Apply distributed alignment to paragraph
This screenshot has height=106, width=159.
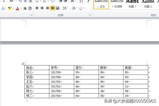click(58, 8)
